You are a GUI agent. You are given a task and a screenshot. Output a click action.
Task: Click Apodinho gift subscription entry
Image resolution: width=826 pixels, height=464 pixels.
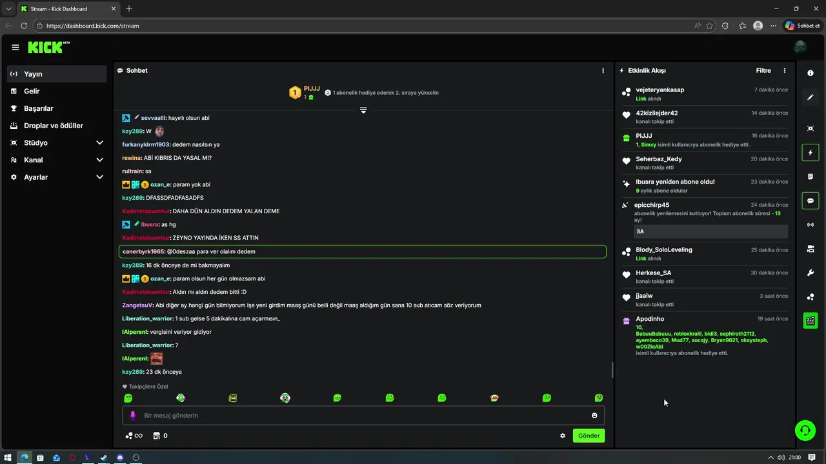point(705,336)
